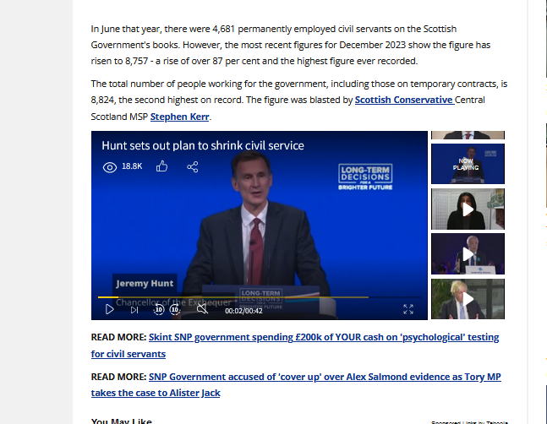Open video in fullscreen mode
Viewport: 547px width, 424px height.
(408, 309)
